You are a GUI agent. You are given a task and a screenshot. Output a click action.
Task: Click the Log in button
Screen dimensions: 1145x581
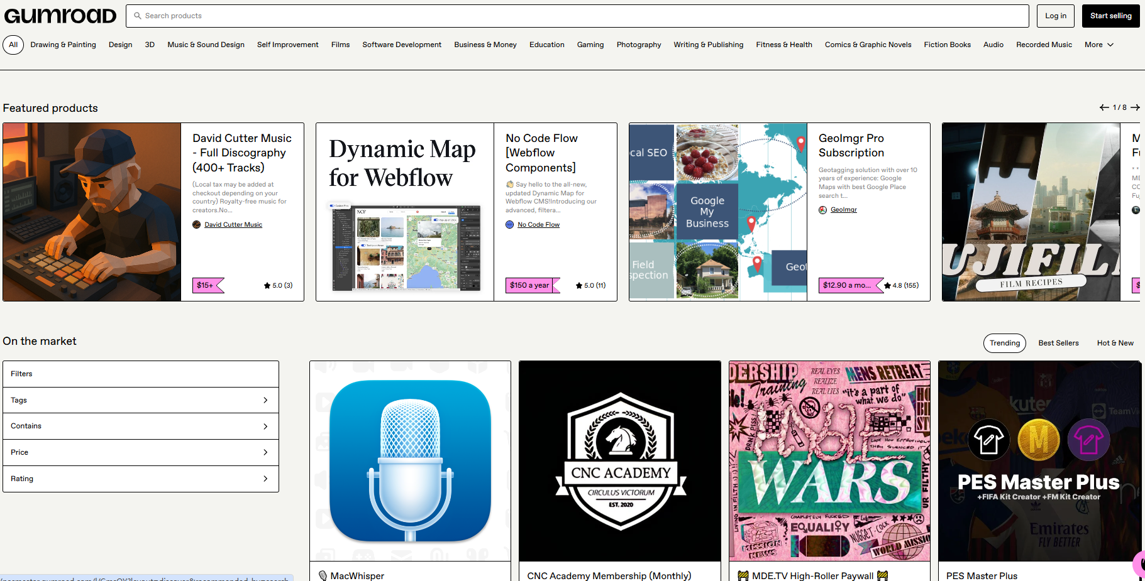pyautogui.click(x=1055, y=16)
